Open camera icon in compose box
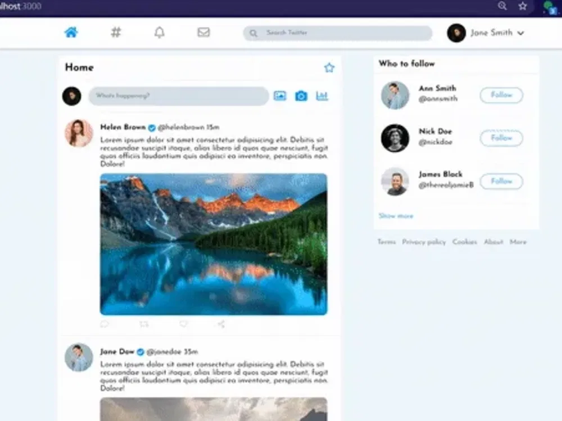The height and width of the screenshot is (421, 562). coord(301,96)
